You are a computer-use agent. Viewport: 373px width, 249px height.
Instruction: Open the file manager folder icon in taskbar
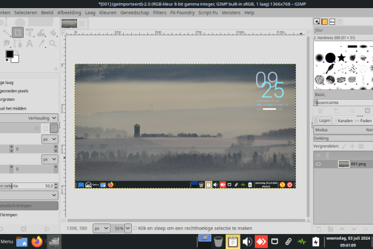tap(22, 242)
